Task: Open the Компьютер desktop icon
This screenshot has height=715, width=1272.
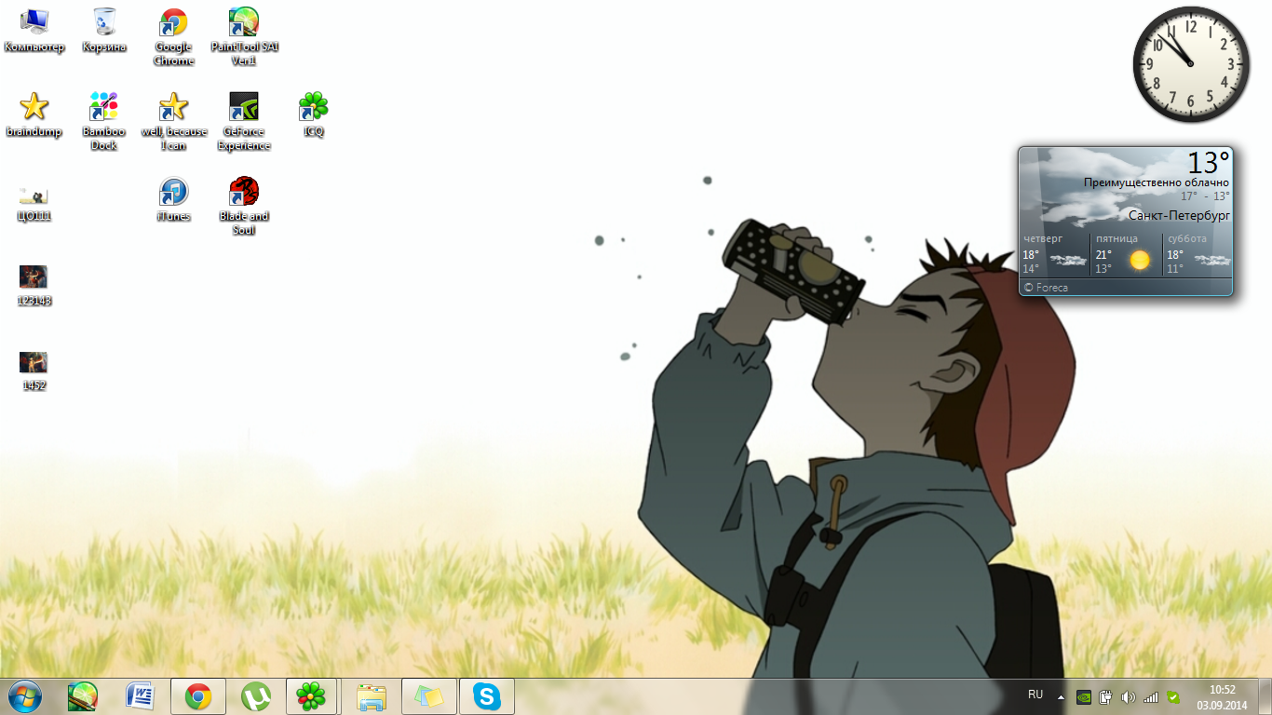Action: pos(34,30)
